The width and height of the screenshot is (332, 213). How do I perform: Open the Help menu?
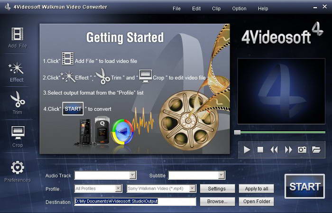(x=263, y=9)
